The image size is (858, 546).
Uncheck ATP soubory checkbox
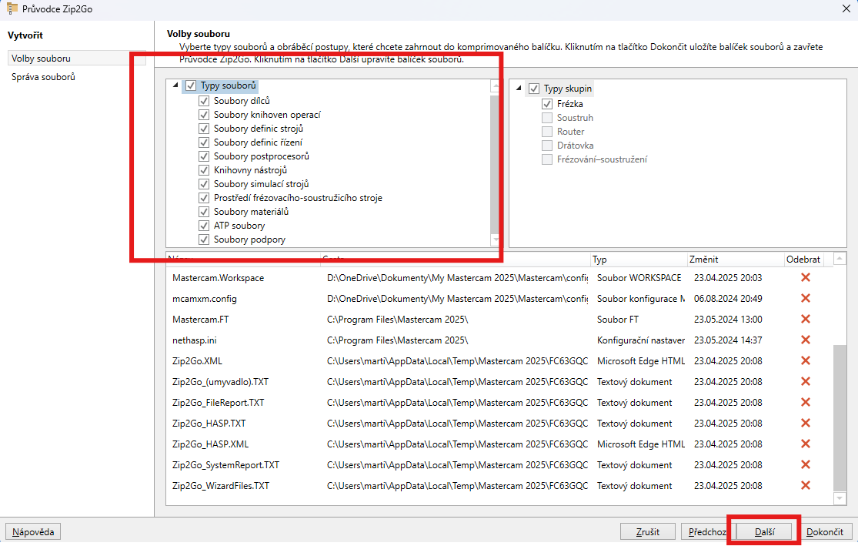204,226
